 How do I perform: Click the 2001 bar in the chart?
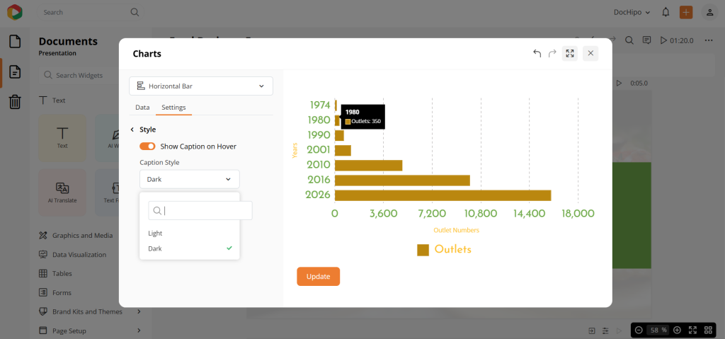click(x=343, y=150)
